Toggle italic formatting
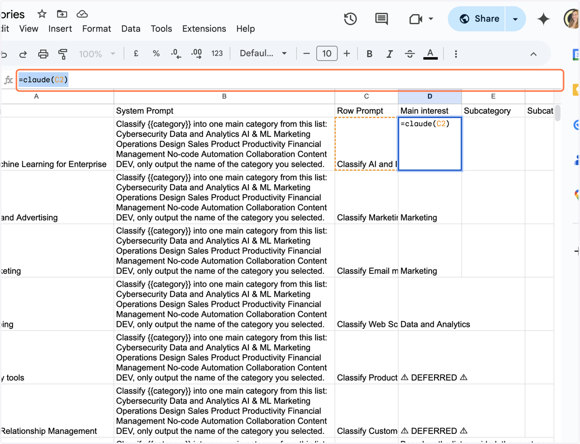The height and width of the screenshot is (444, 580). tap(390, 54)
